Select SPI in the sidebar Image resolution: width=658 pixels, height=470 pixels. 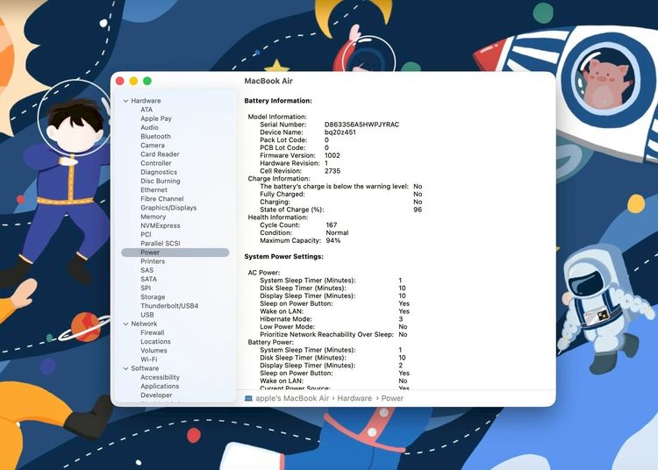(146, 288)
